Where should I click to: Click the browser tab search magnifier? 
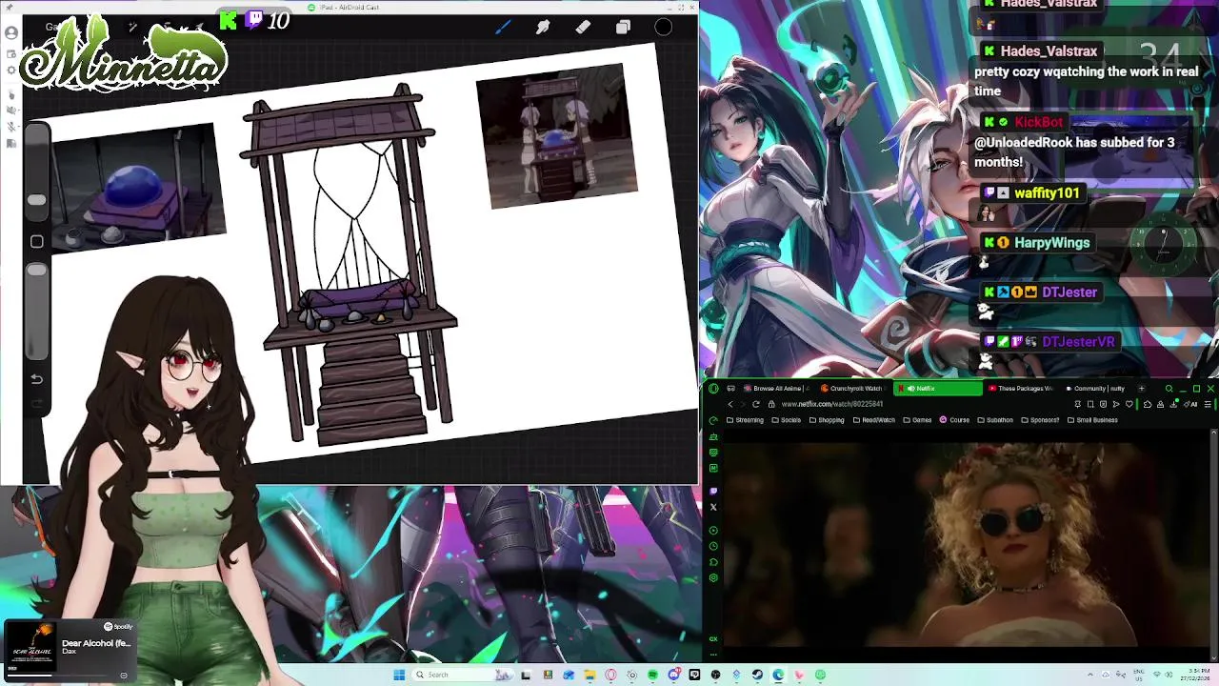click(x=1169, y=389)
